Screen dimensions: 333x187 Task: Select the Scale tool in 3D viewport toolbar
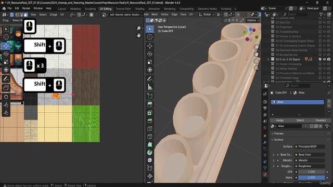150,62
